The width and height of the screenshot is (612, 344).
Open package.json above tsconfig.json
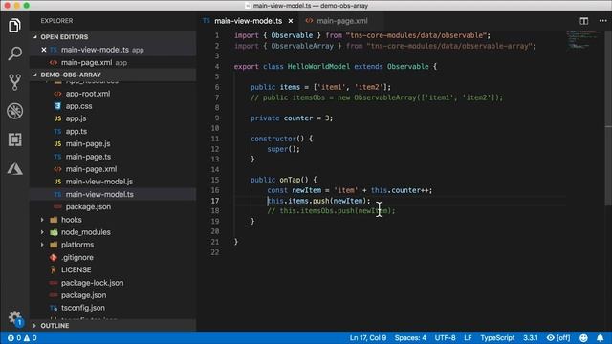point(83,295)
